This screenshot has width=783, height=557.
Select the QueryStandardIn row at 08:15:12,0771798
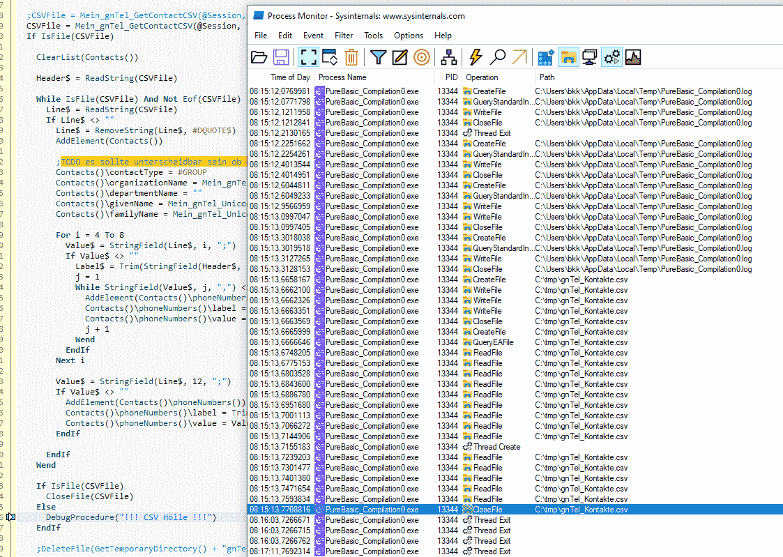tap(515, 102)
